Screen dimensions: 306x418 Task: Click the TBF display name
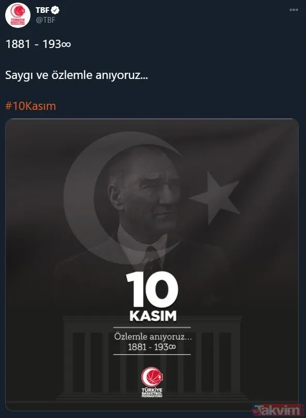point(42,10)
